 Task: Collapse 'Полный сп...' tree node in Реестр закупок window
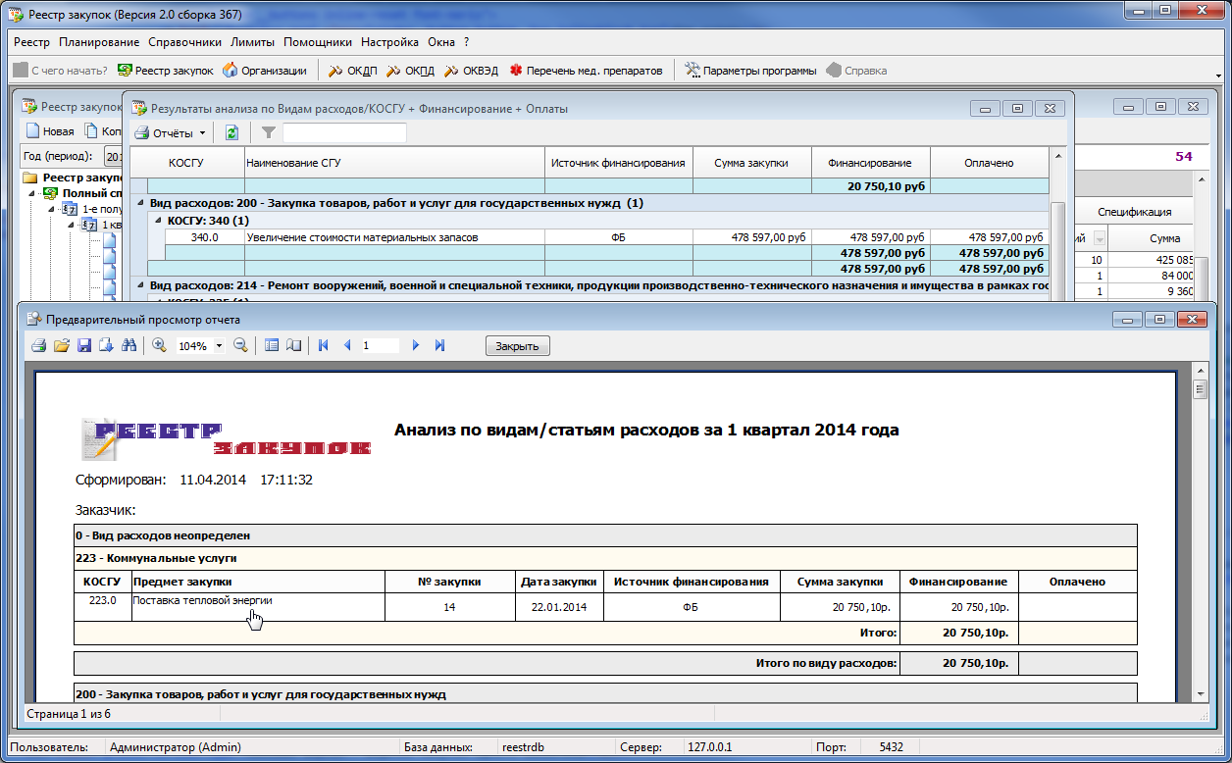point(32,194)
